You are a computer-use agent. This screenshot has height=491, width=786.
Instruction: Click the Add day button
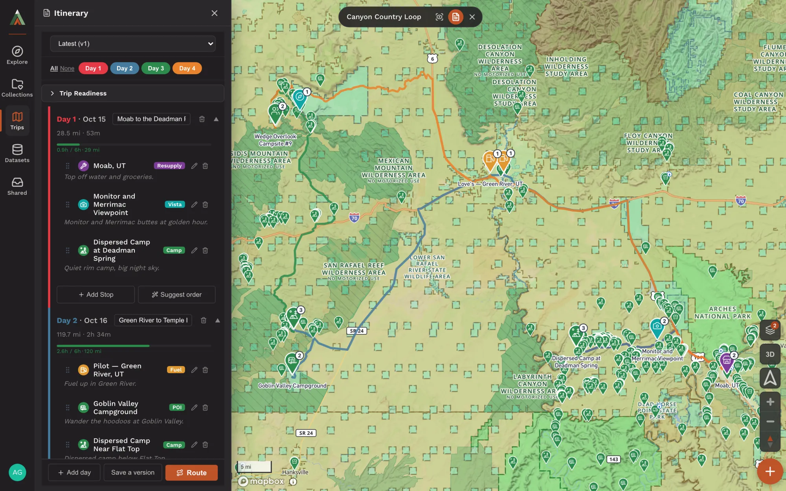coord(74,473)
